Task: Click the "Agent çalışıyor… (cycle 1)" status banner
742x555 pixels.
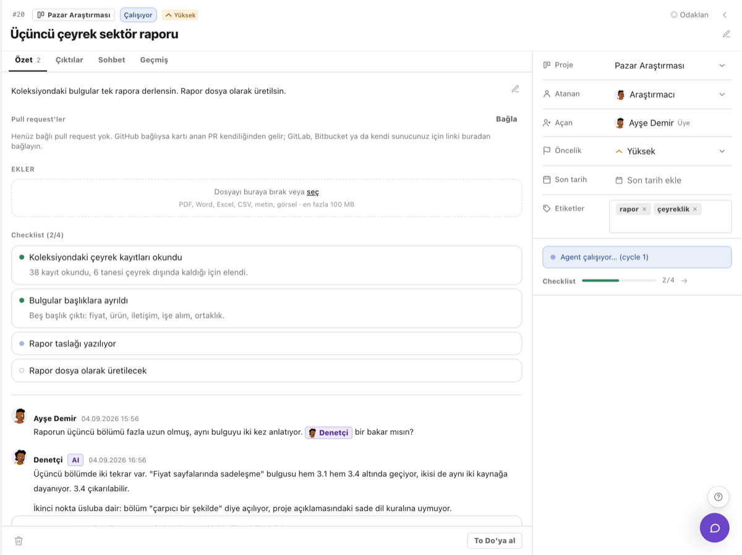Action: [637, 257]
